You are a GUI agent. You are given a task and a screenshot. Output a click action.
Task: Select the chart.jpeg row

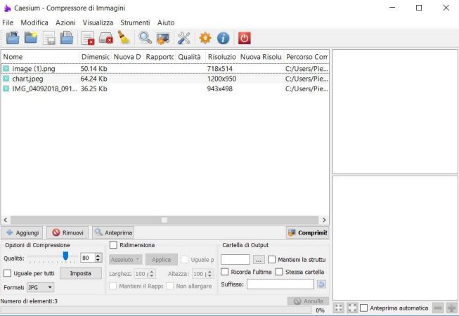pos(165,79)
